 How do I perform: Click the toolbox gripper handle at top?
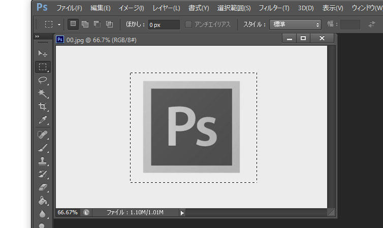43,43
